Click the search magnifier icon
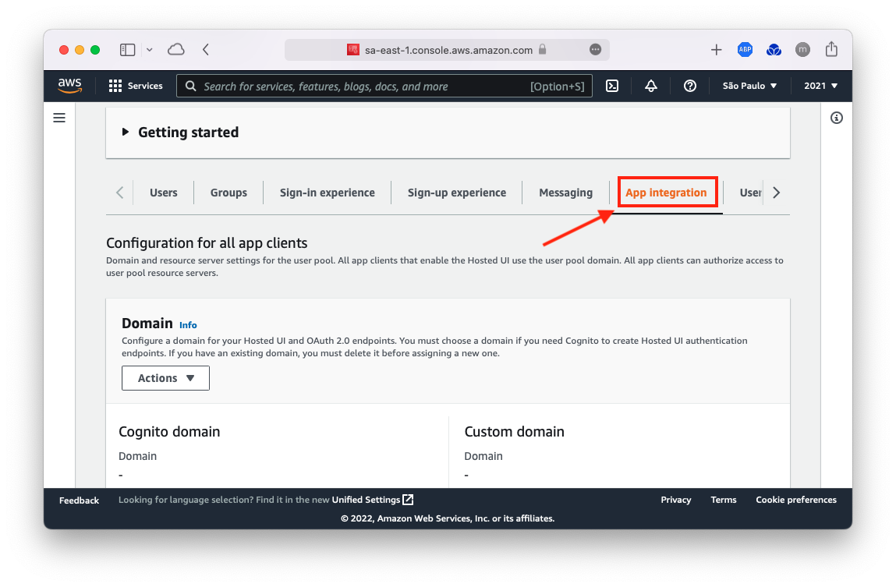Viewport: 896px width, 587px height. tap(191, 87)
